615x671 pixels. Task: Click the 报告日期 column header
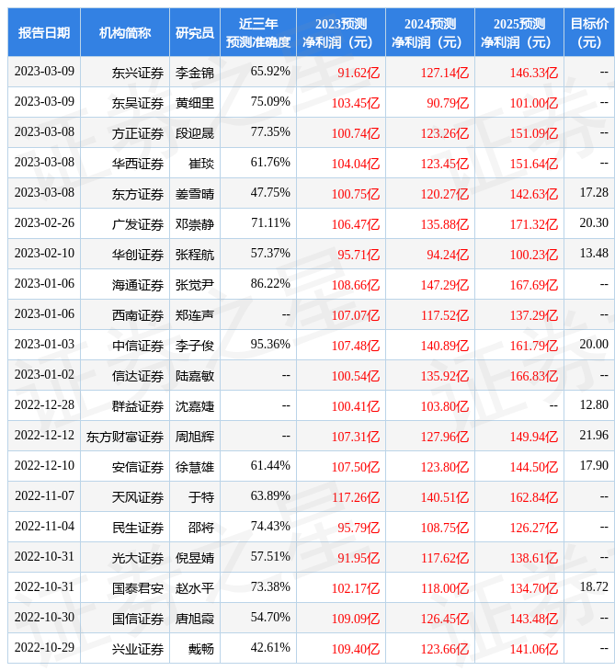coord(44,32)
